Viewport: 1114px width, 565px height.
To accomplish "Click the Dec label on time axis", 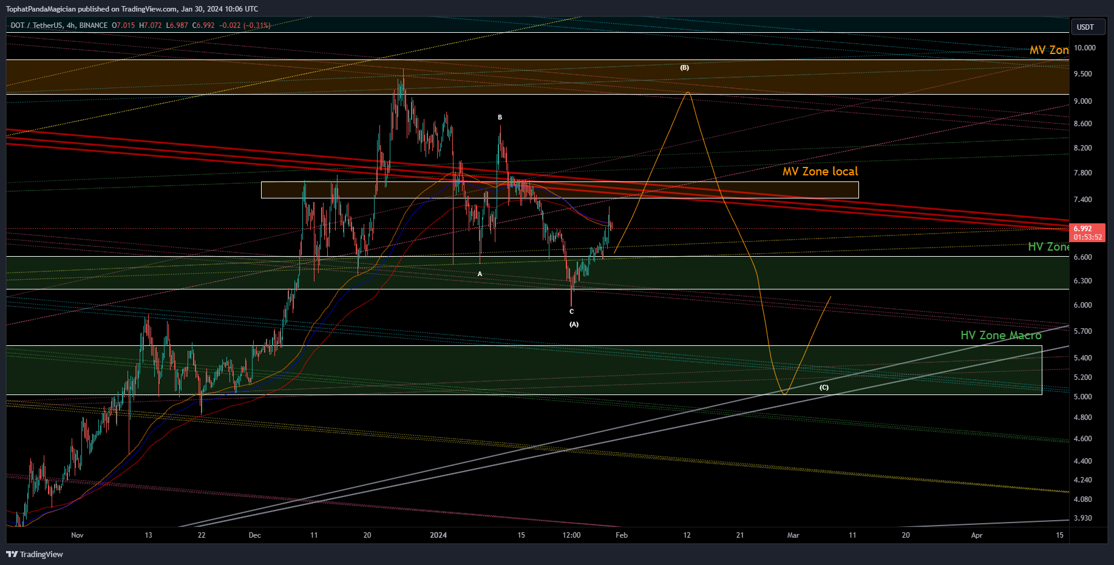I will (254, 535).
